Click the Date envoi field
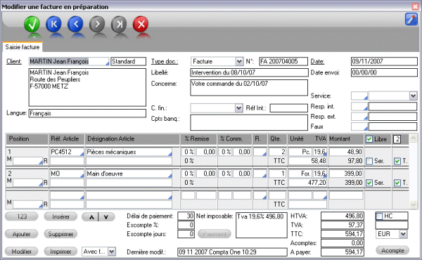Screen dimensions: 422x260 coord(384,72)
